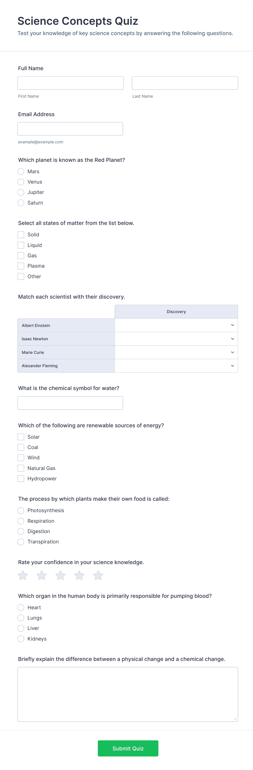Open Albert Einstein discovery dropdown
253x770 pixels.
176,325
